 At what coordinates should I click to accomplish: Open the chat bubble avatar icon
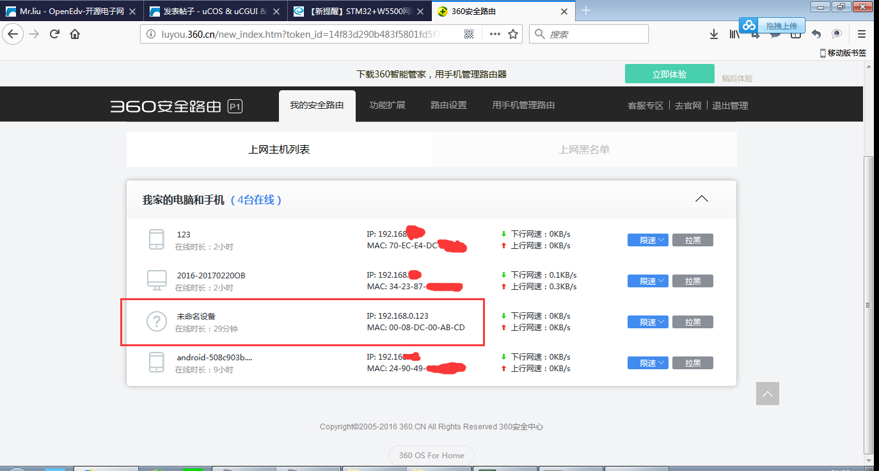point(837,34)
